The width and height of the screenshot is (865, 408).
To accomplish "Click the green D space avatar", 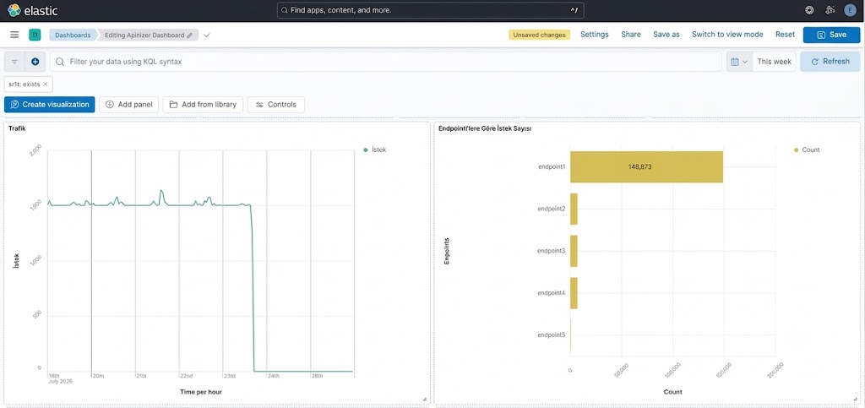I will pos(35,35).
